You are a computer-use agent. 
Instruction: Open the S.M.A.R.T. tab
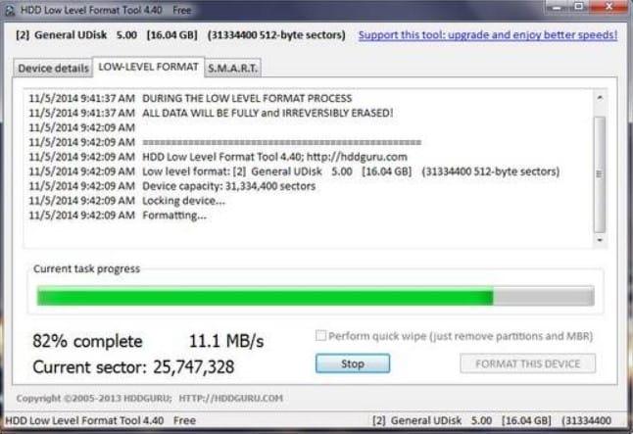coord(231,68)
